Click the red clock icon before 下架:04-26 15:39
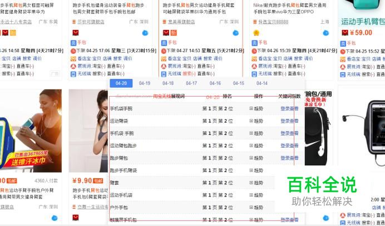The width and height of the screenshot is (385, 226). coord(254,51)
